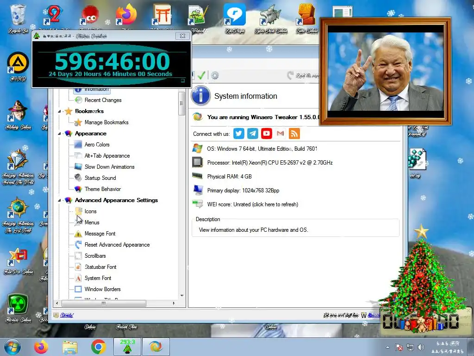Click the Action Center flag tray icon

(x=399, y=347)
